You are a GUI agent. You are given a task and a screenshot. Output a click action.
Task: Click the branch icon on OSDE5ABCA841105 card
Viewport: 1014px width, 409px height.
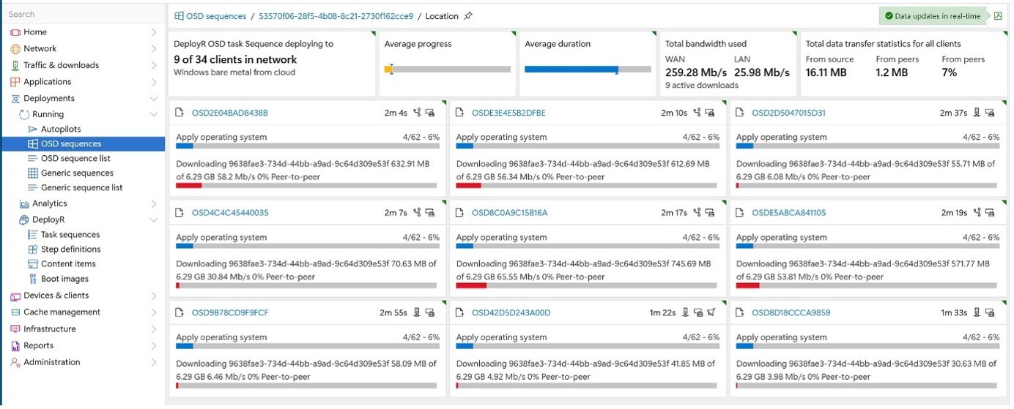(977, 213)
